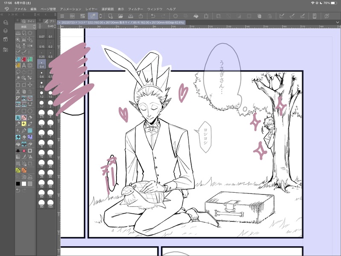The height and width of the screenshot is (256, 341).
Task: Adjust the 0.40 brush size stepper
Action: point(55,26)
